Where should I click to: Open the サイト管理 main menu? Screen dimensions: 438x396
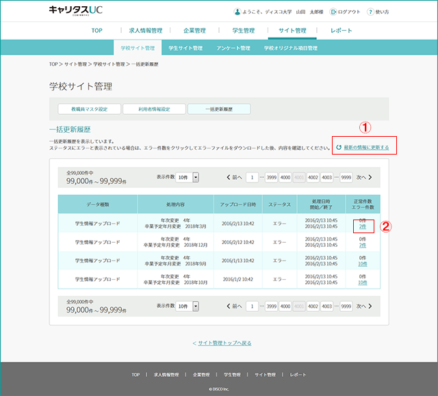coord(292,30)
